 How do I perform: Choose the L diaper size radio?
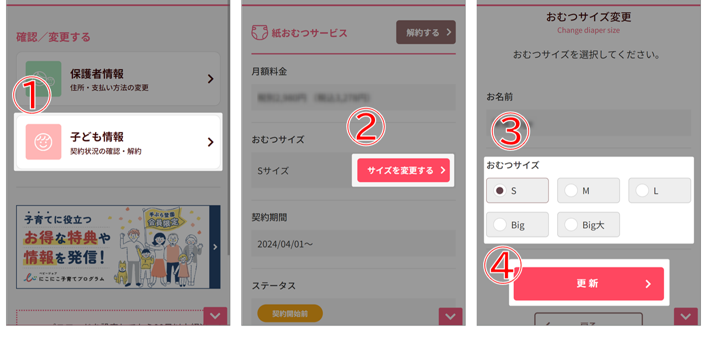tap(659, 190)
